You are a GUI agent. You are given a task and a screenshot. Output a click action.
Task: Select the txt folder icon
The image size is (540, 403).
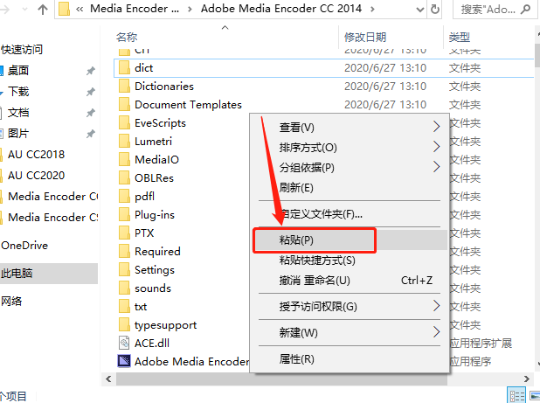pyautogui.click(x=124, y=307)
